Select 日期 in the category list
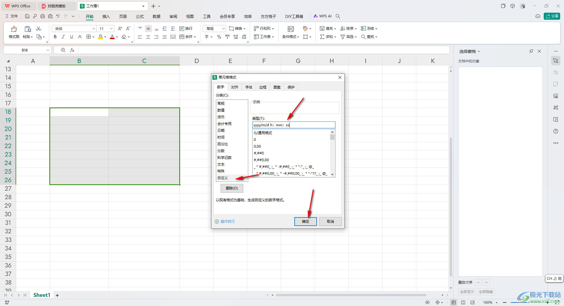This screenshot has width=564, height=306. click(x=221, y=131)
